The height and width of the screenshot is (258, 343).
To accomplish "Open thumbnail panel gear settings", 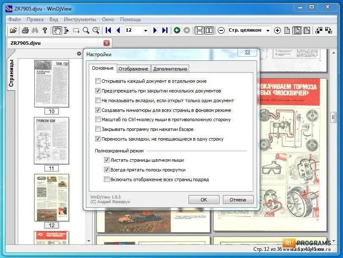I will click(x=79, y=54).
